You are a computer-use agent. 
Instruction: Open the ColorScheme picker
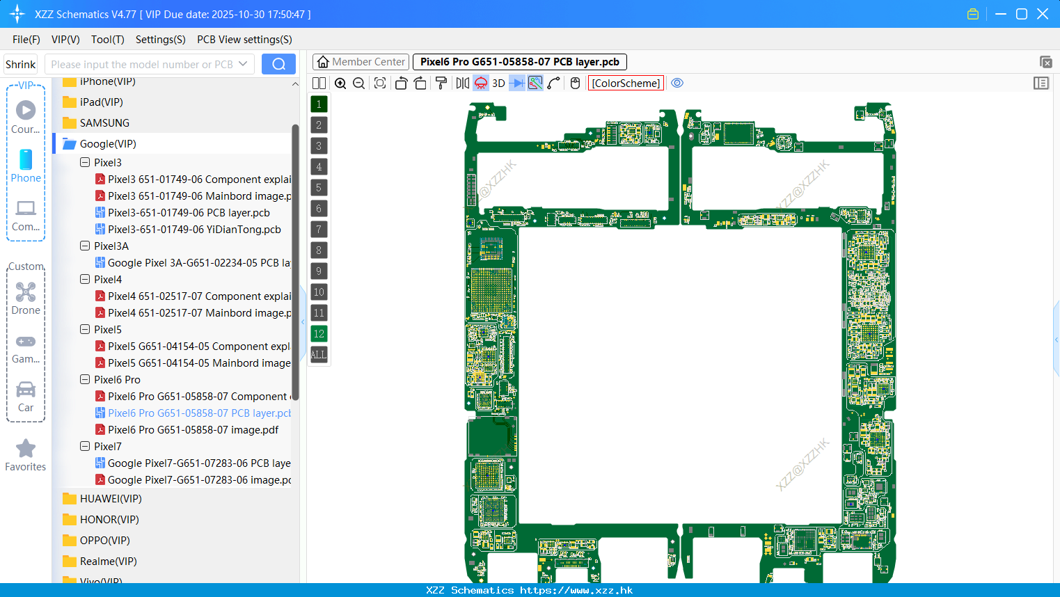coord(626,83)
